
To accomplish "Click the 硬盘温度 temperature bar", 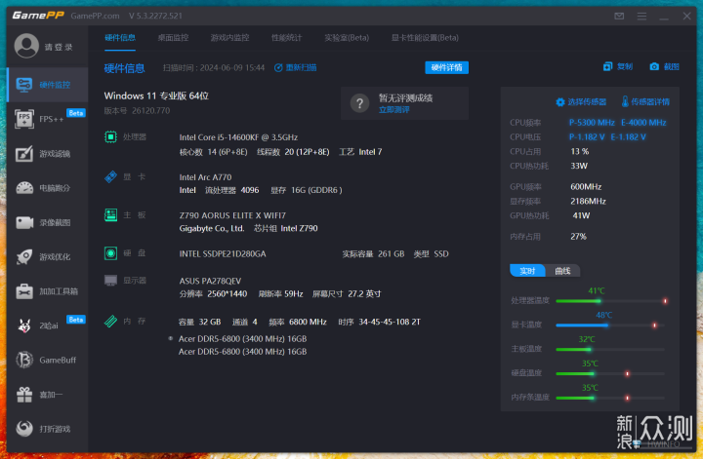I will (609, 373).
